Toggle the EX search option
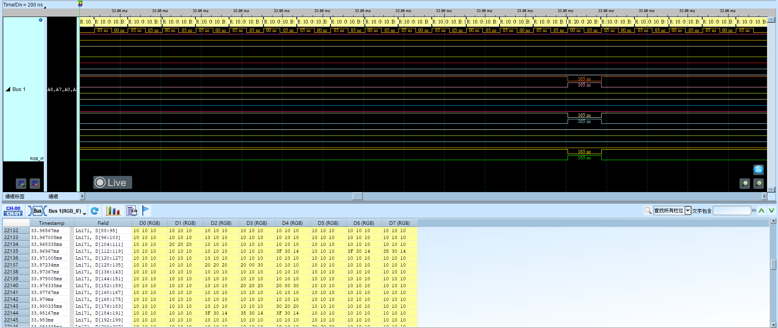This screenshot has width=778, height=328. pos(754,210)
